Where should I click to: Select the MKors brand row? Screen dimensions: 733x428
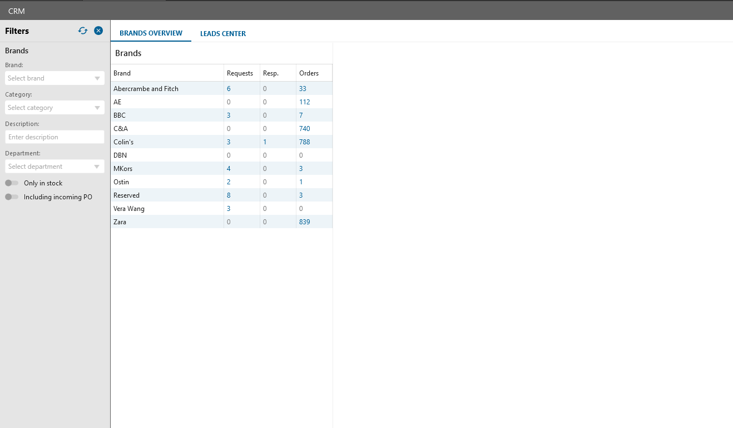[222, 169]
